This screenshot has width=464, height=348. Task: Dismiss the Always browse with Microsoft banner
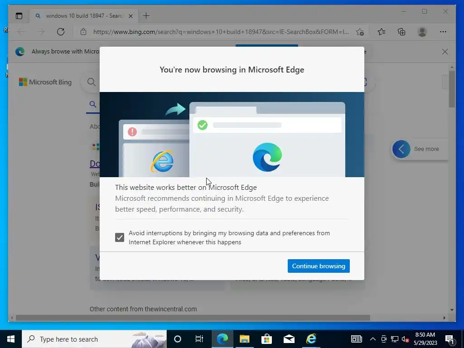[x=445, y=52]
